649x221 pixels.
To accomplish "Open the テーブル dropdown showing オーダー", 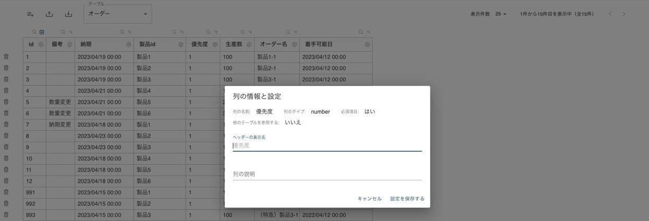I will [118, 14].
